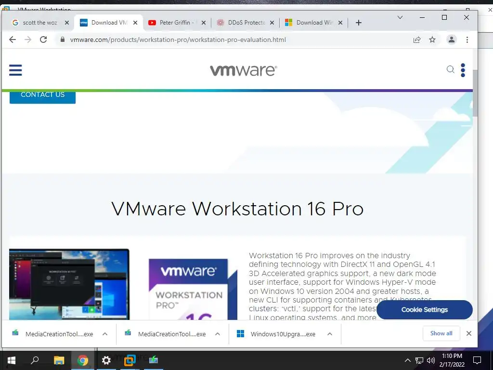The width and height of the screenshot is (493, 370).
Task: Click the network tray icon
Action: [419, 360]
